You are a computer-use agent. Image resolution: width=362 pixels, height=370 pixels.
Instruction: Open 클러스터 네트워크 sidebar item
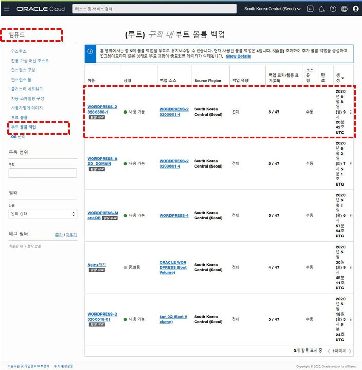coord(27,89)
